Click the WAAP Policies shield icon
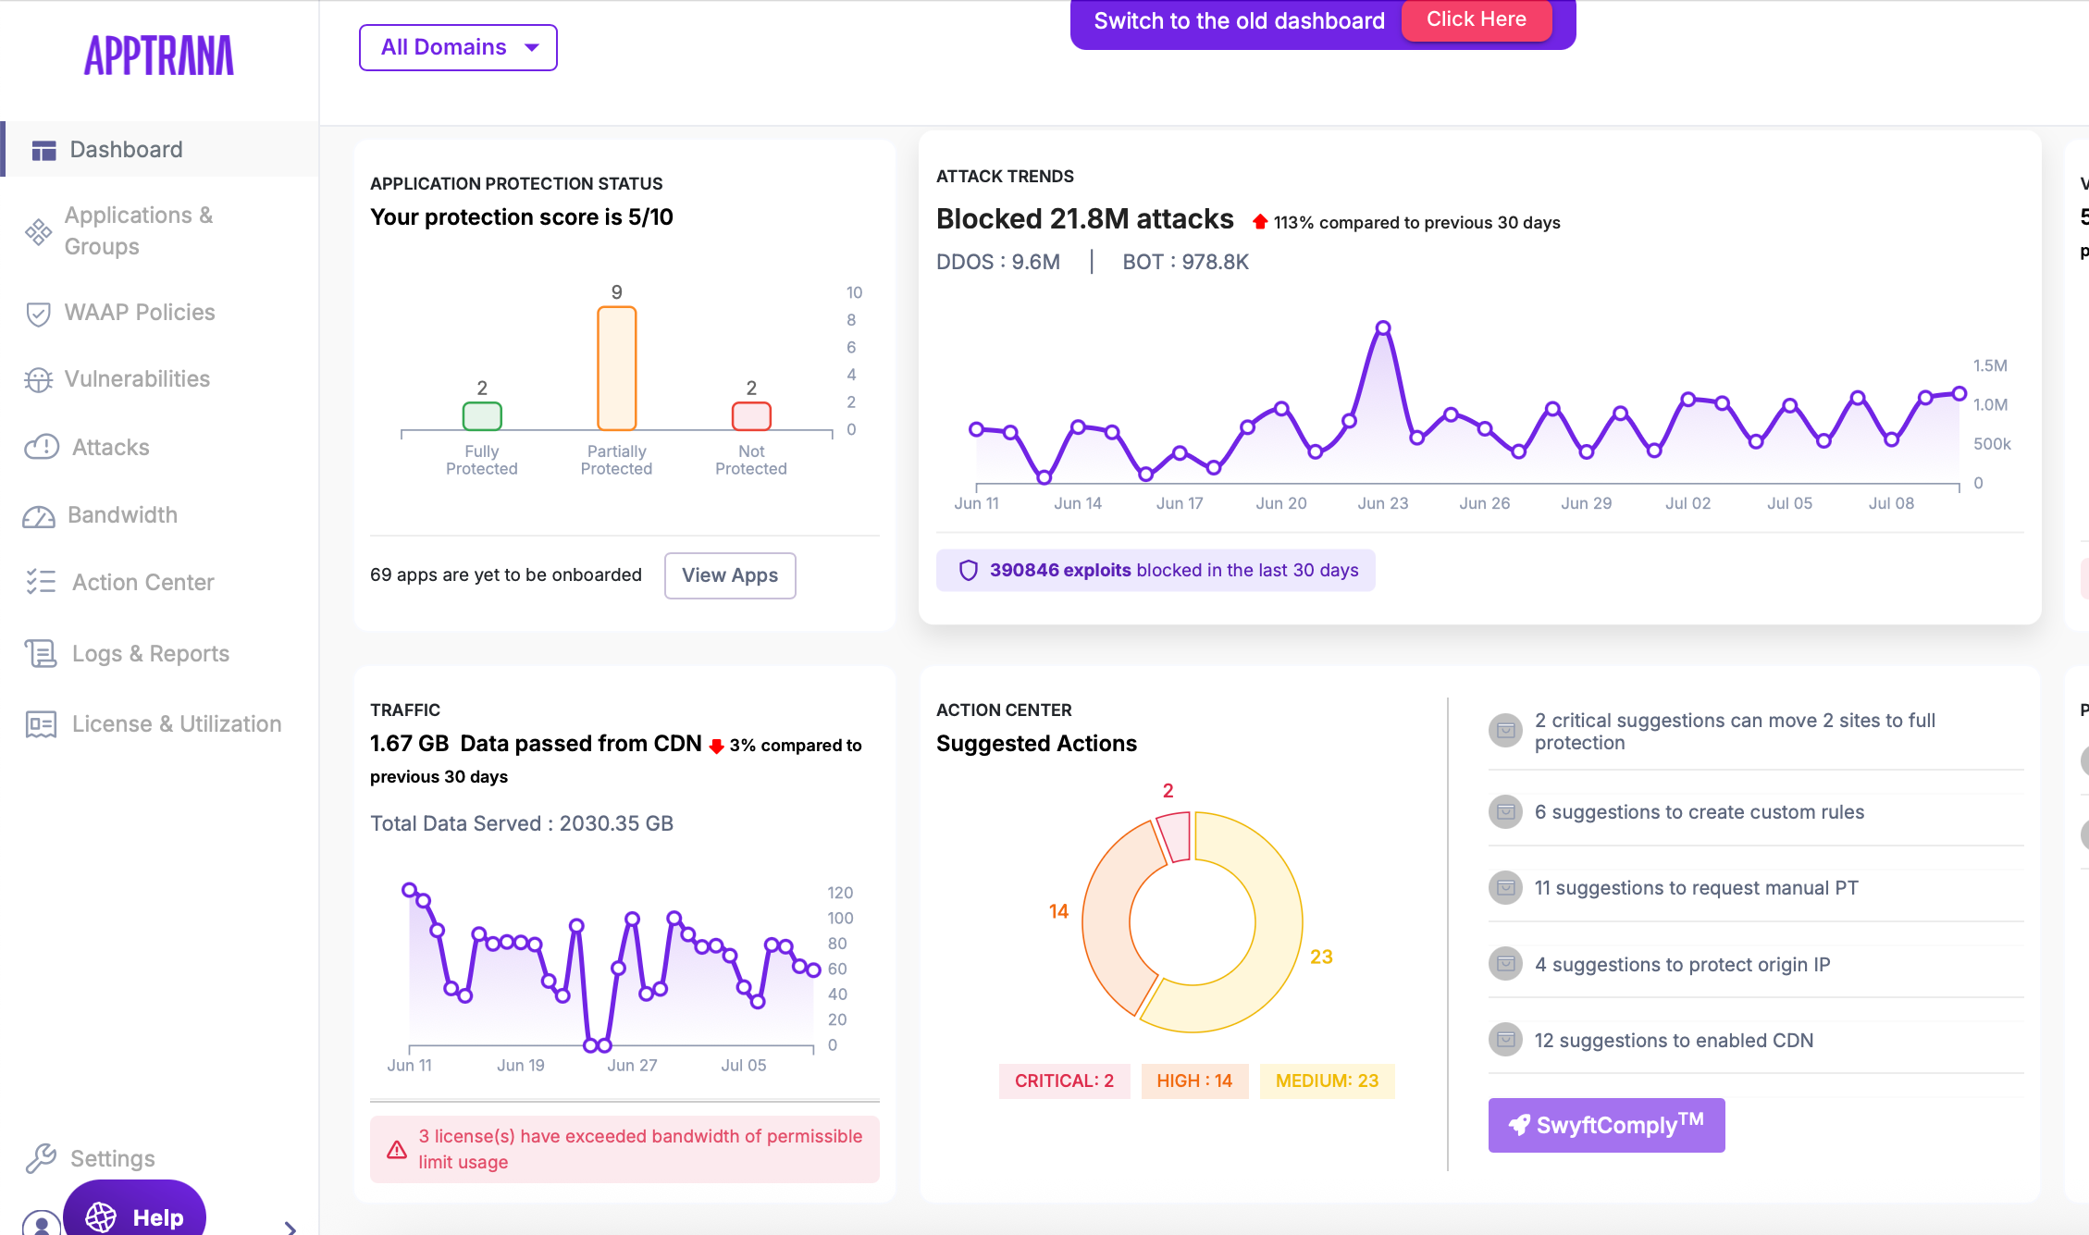This screenshot has height=1235, width=2089. coord(38,314)
